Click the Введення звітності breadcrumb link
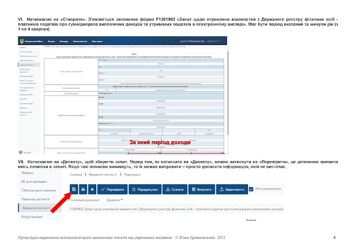This screenshot has width=356, height=251. [x=103, y=174]
